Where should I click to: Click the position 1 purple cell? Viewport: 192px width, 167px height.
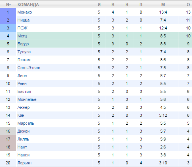[x=8, y=12]
